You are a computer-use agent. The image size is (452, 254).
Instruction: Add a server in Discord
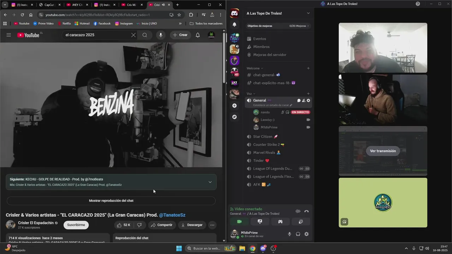(x=234, y=105)
